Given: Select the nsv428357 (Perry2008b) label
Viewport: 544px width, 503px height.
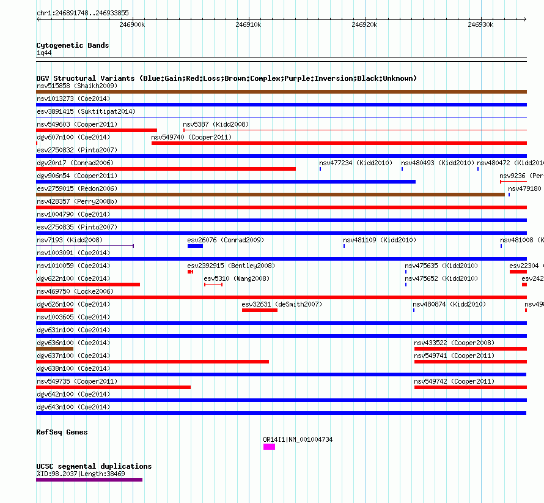Looking at the screenshot, I should pyautogui.click(x=77, y=201).
